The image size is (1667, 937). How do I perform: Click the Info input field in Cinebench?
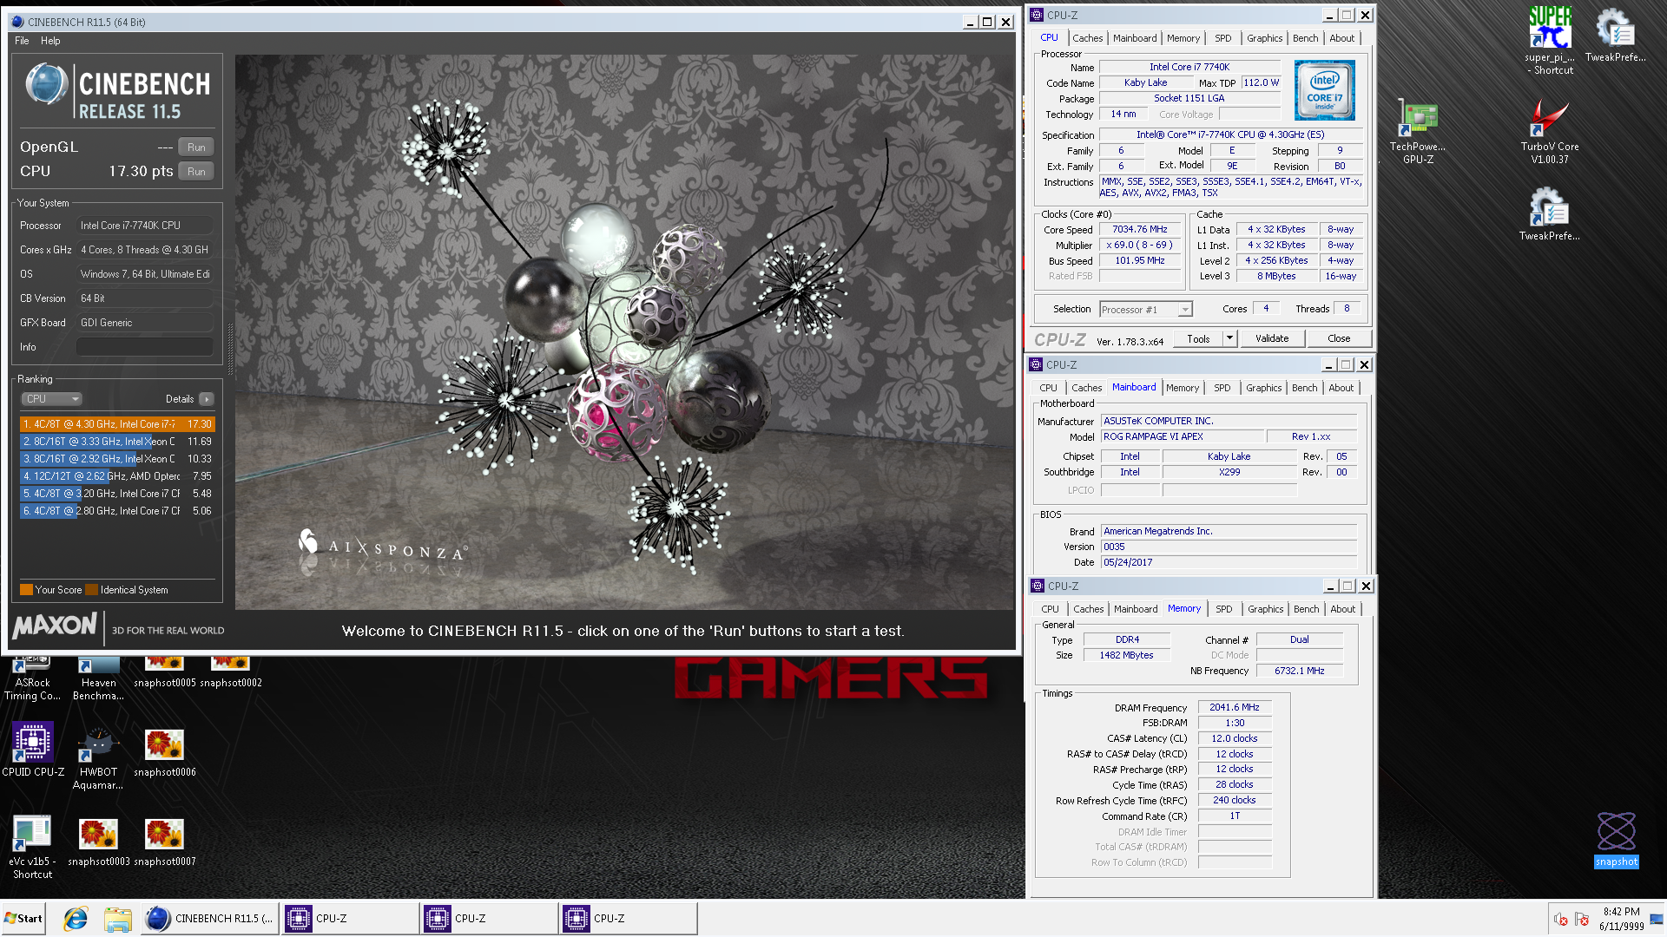(x=145, y=347)
